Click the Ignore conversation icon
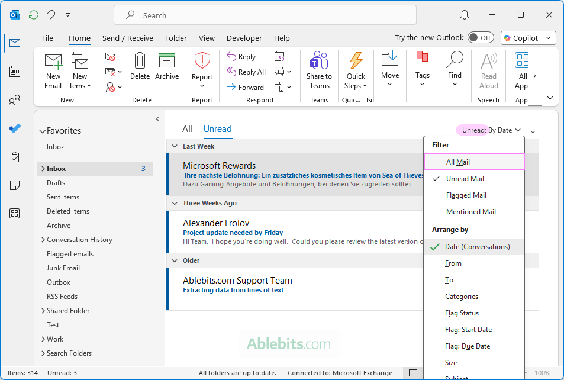 pyautogui.click(x=110, y=57)
